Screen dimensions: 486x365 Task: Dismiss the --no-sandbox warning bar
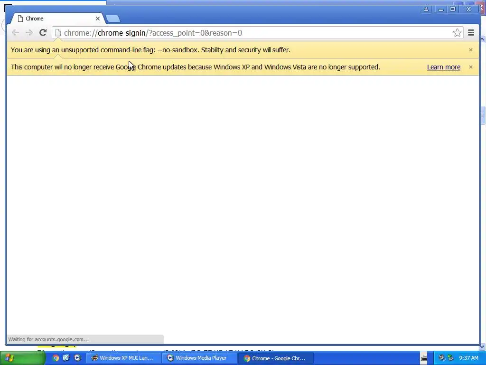(x=470, y=49)
